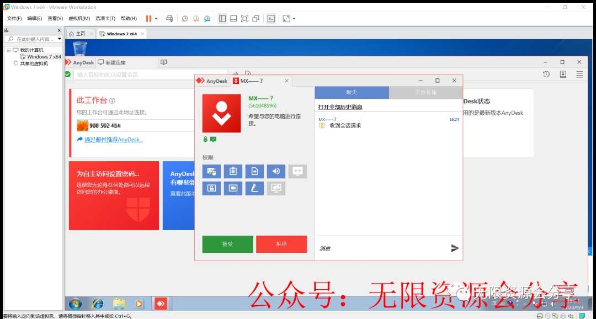
Task: Collapse the 我的计算机 tree node
Action: (8, 50)
